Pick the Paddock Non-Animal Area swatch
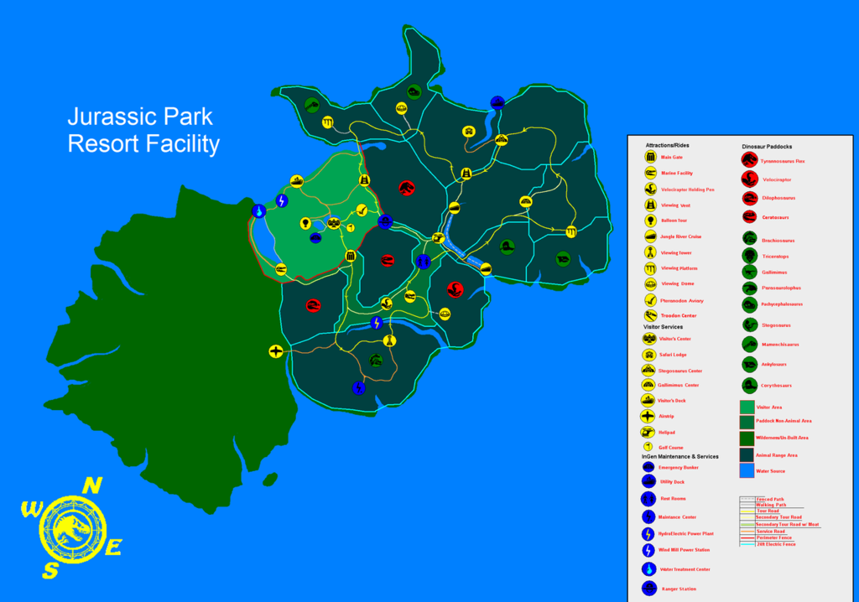This screenshot has width=859, height=602. coord(747,423)
